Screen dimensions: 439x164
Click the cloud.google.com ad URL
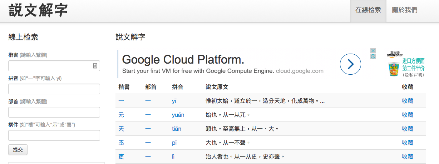(300, 71)
